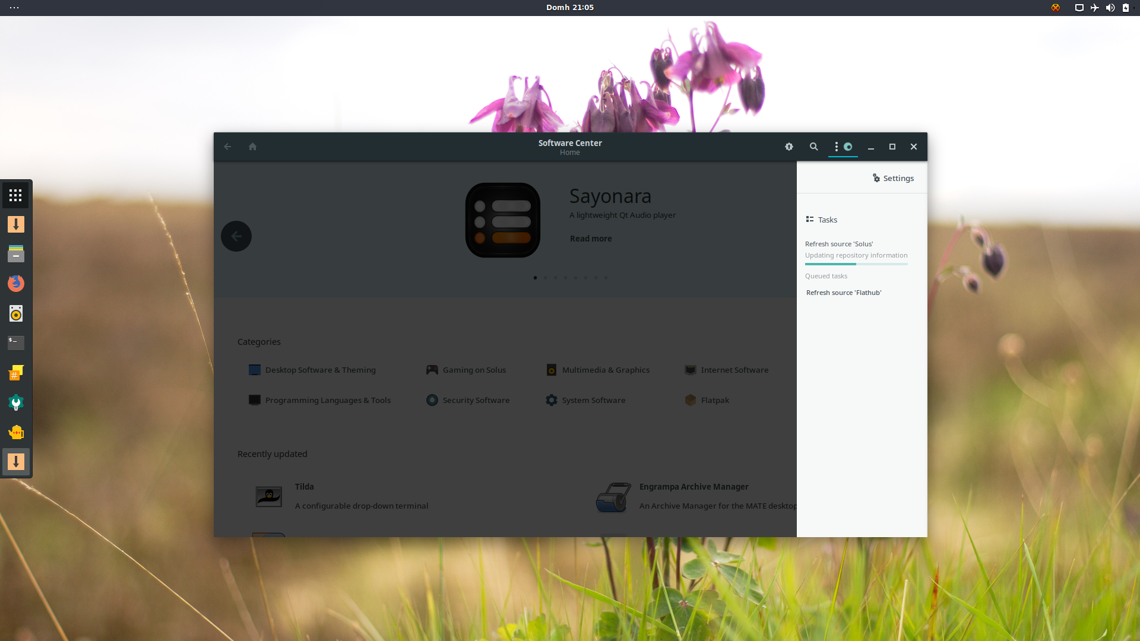1140x641 pixels.
Task: Minimize the Software Center window
Action: pos(871,147)
